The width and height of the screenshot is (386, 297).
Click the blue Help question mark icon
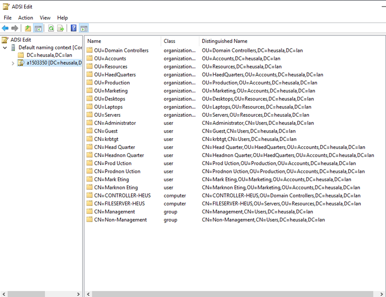[x=73, y=28]
